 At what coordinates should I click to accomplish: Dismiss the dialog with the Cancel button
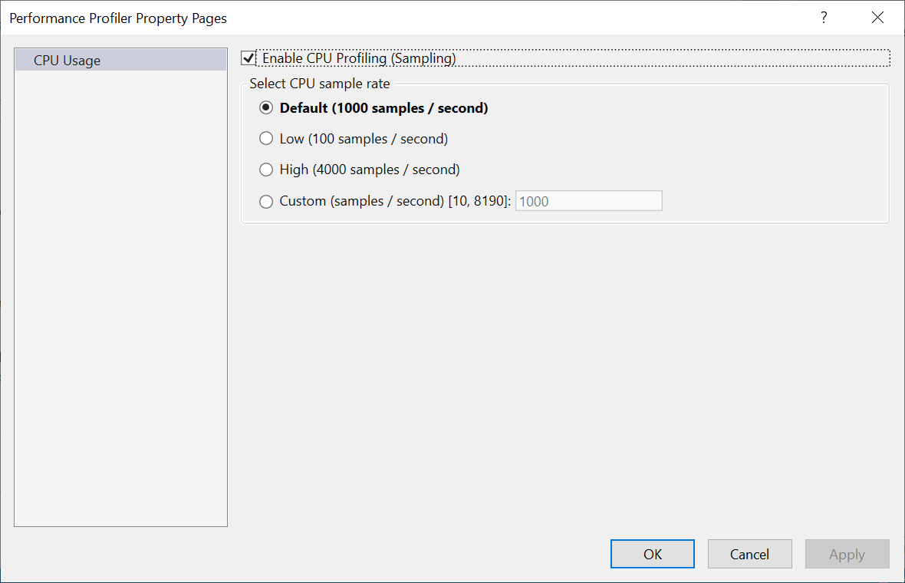[750, 554]
